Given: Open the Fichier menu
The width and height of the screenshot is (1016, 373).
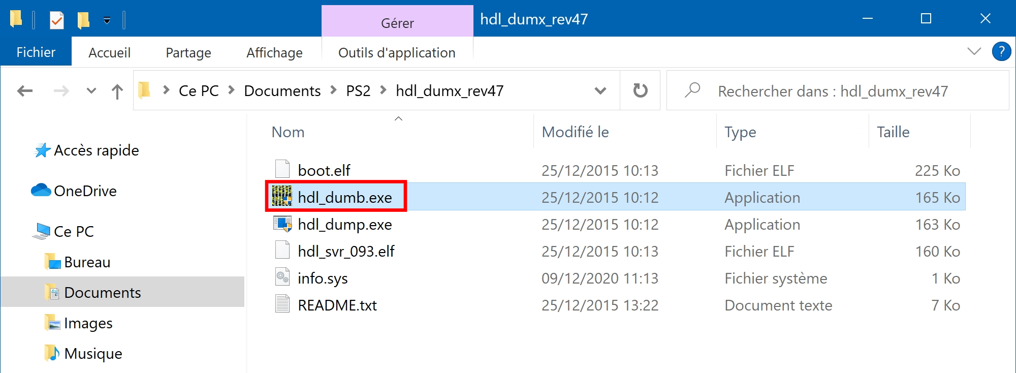Looking at the screenshot, I should point(36,52).
